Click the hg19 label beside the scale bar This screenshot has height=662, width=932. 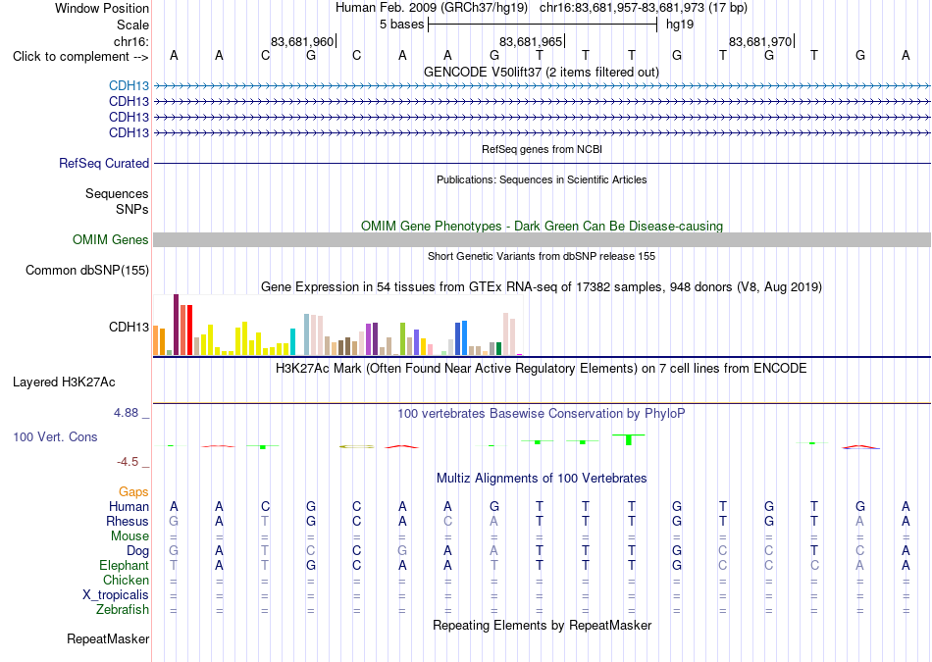680,25
